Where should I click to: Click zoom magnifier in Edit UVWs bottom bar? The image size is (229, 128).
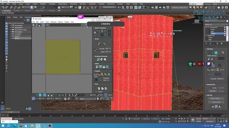click(x=101, y=98)
